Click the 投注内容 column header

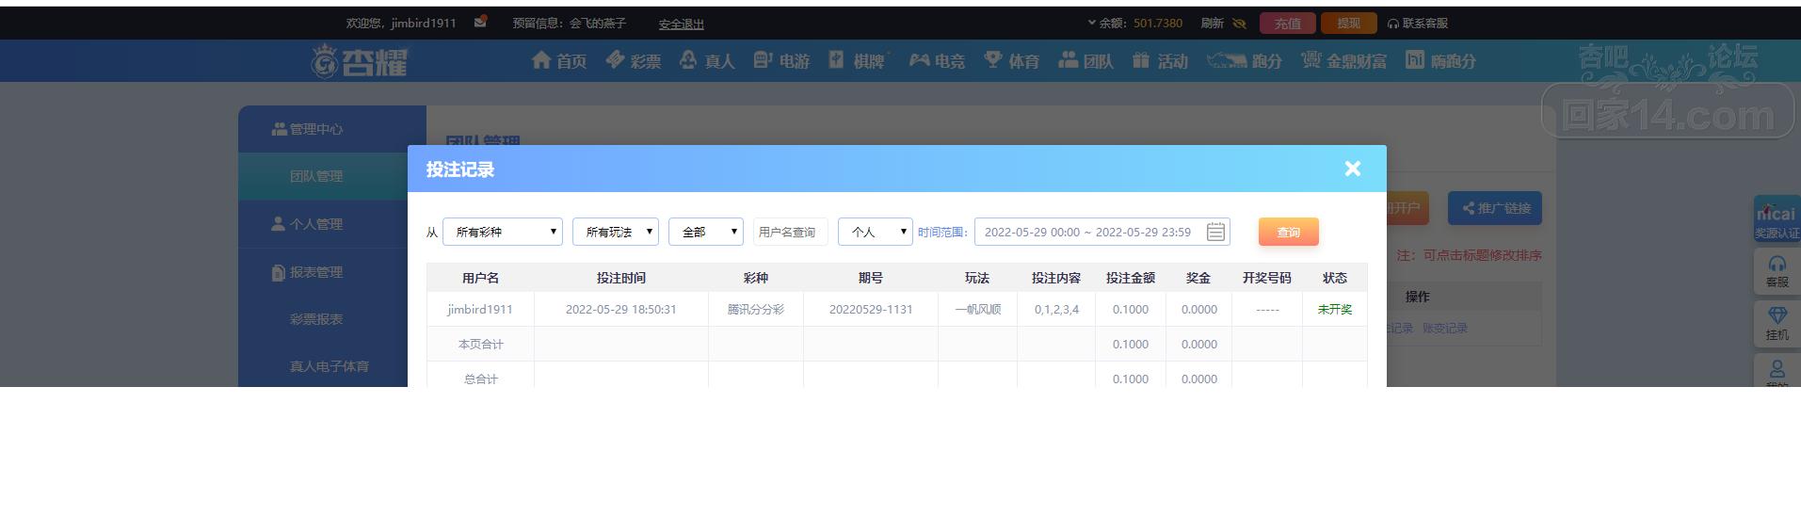(x=1056, y=278)
